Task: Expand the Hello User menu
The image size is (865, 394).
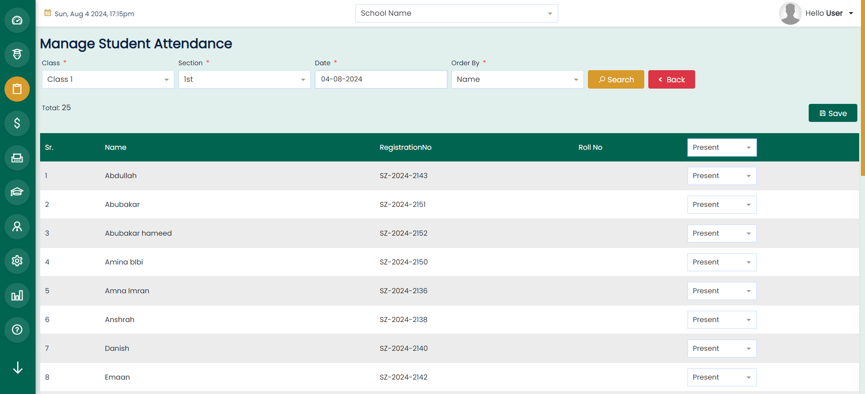Action: (x=829, y=13)
